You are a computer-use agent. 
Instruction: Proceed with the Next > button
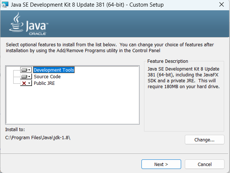(161, 164)
